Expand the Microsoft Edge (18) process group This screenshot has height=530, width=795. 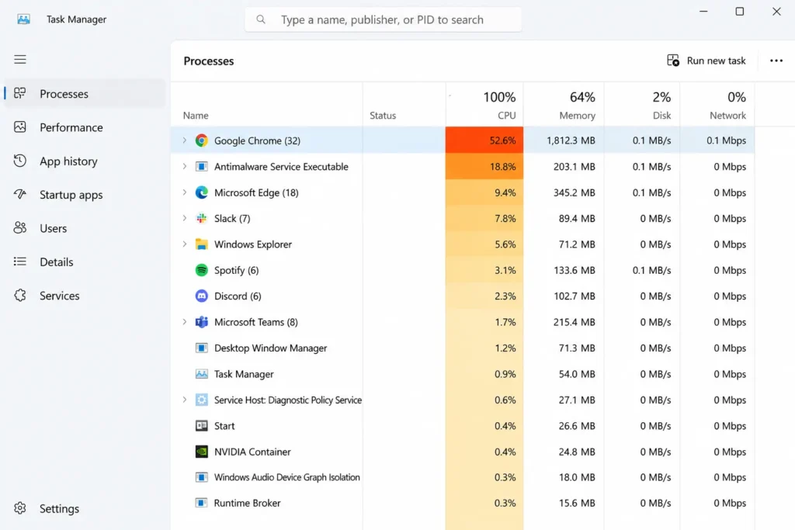(185, 192)
